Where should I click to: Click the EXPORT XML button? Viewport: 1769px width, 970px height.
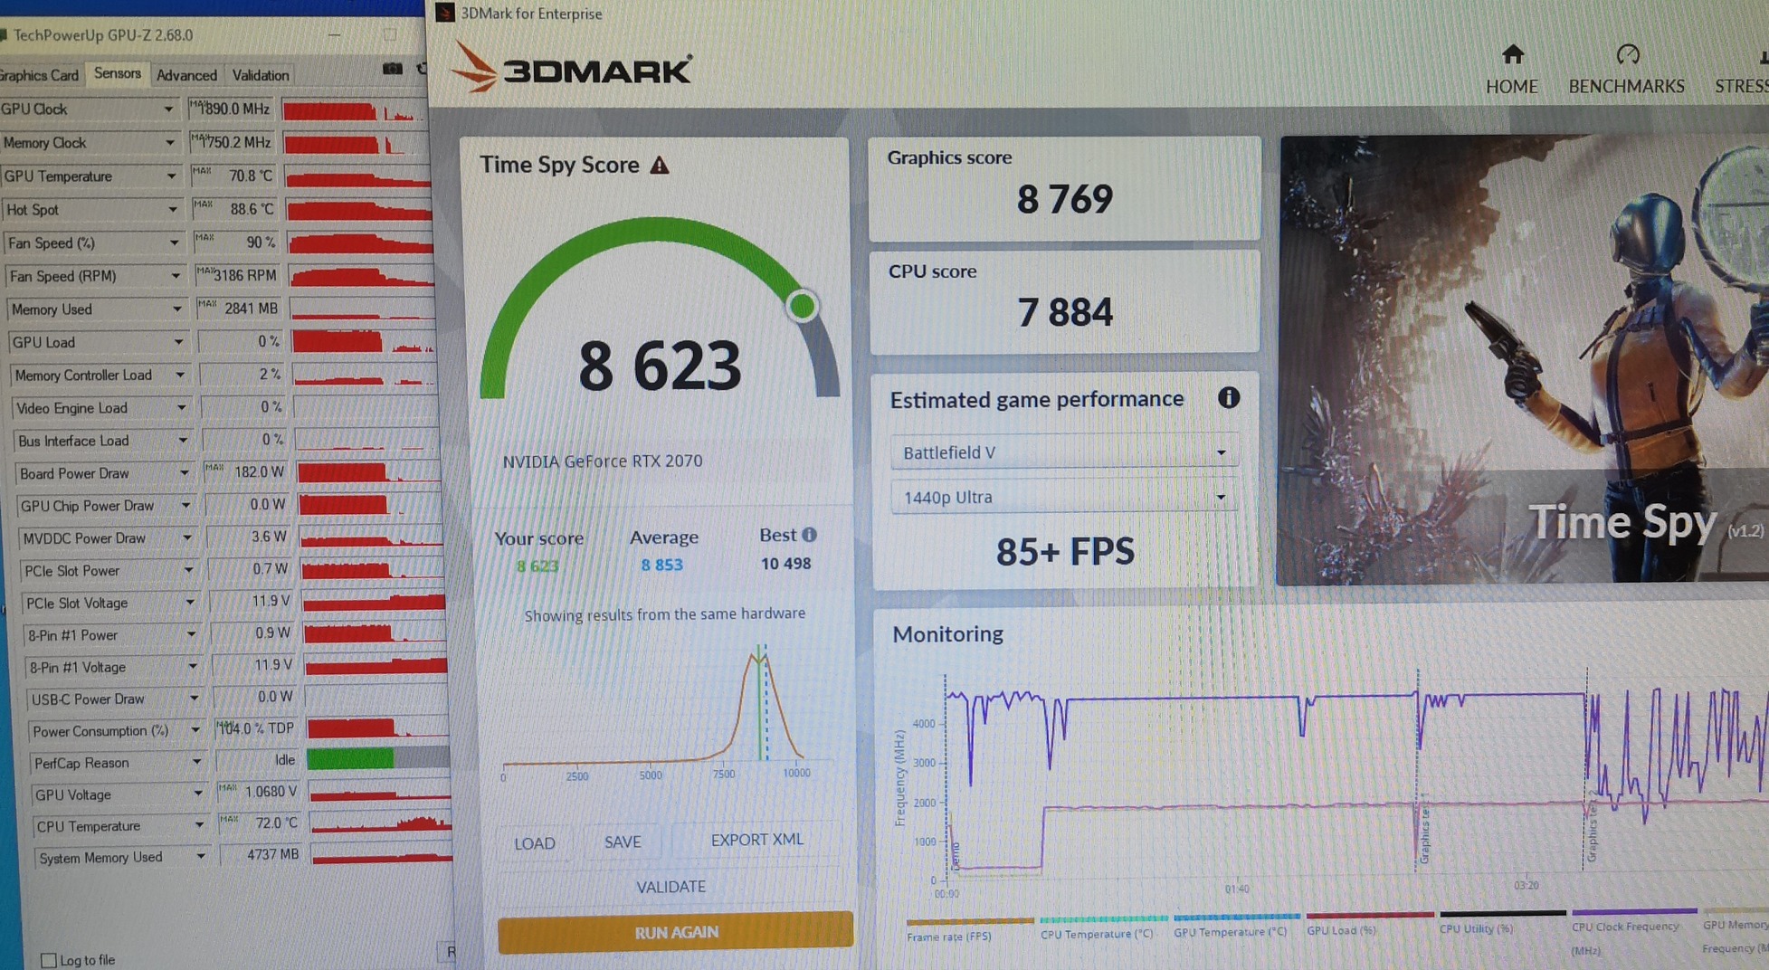pos(757,840)
